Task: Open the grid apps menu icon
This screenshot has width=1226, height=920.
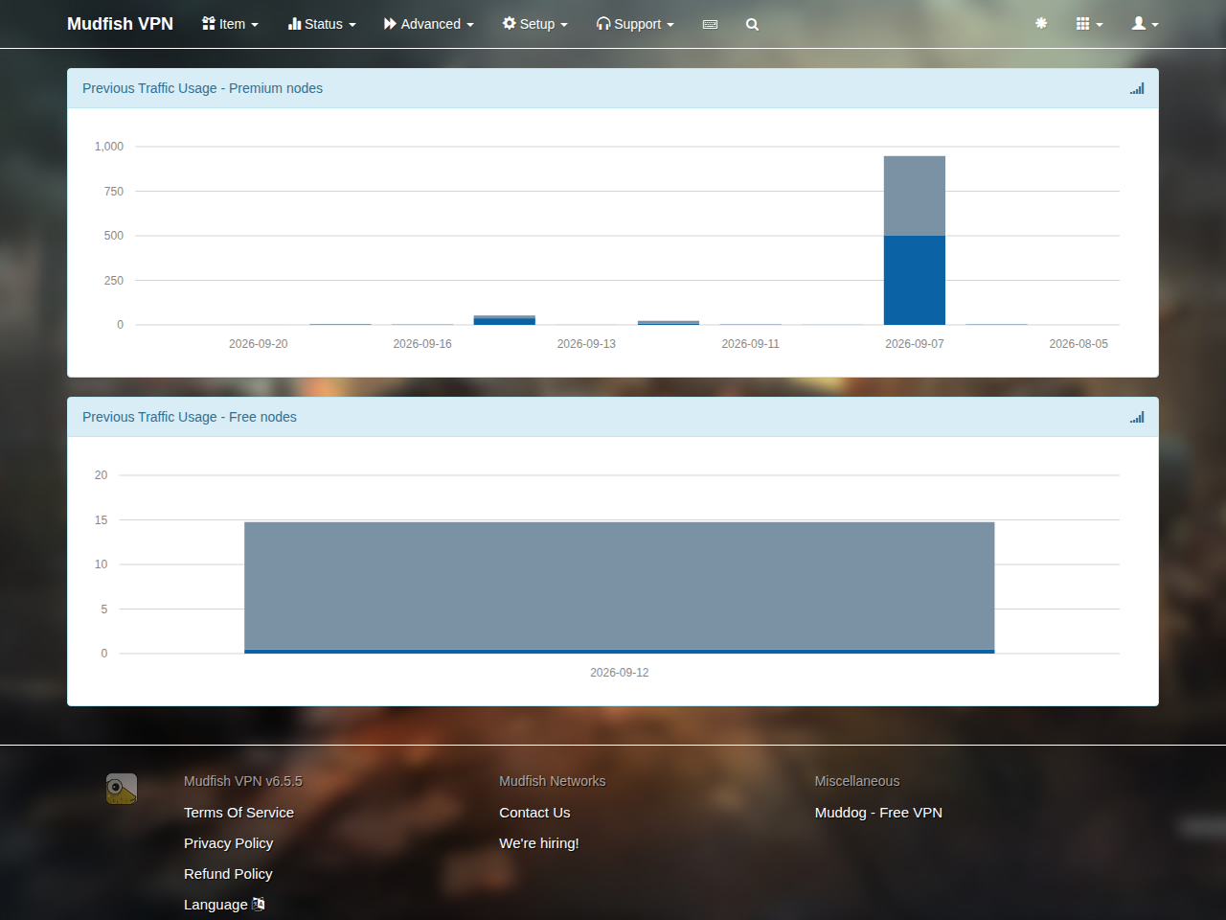Action: point(1089,23)
